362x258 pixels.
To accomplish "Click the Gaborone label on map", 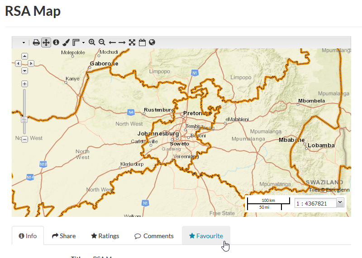I will click(104, 63).
